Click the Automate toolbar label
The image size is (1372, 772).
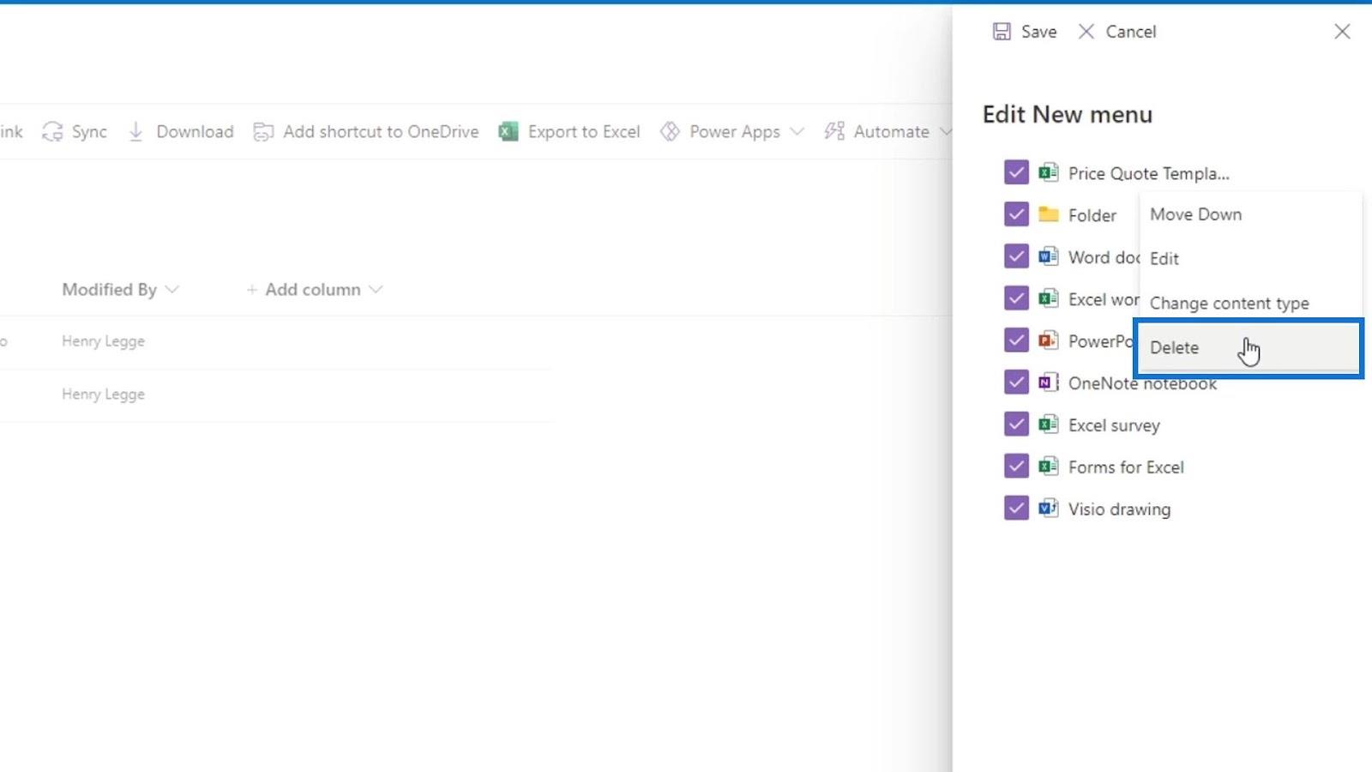891,131
